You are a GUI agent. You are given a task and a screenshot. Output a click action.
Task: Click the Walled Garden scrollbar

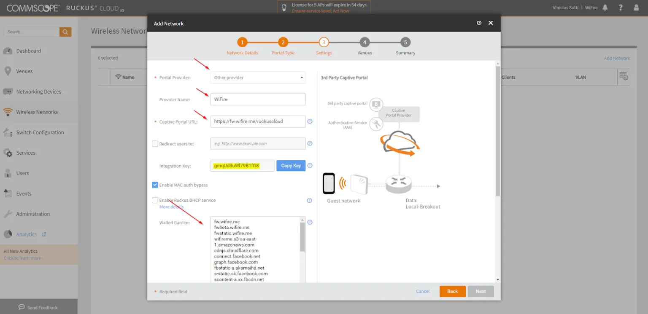pyautogui.click(x=302, y=237)
